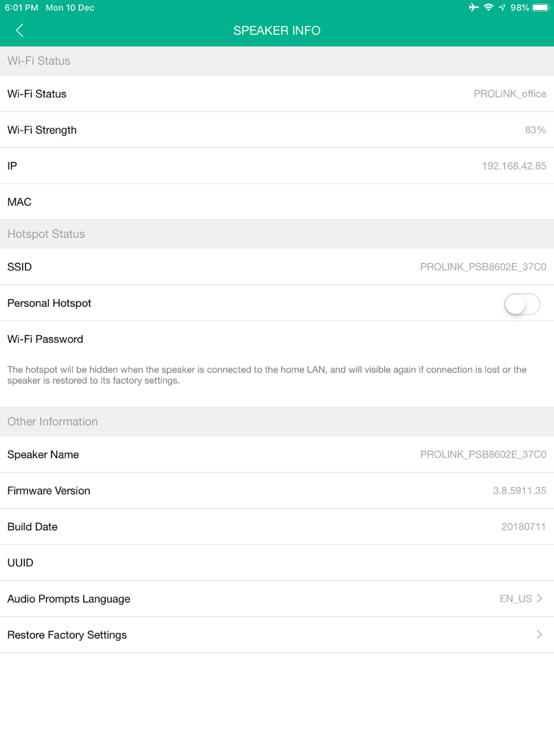
Task: Tap the Wi-Fi signal status icon
Action: (488, 8)
